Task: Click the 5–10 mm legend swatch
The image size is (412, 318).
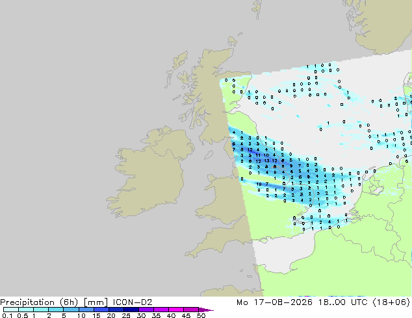Action: [x=71, y=310]
